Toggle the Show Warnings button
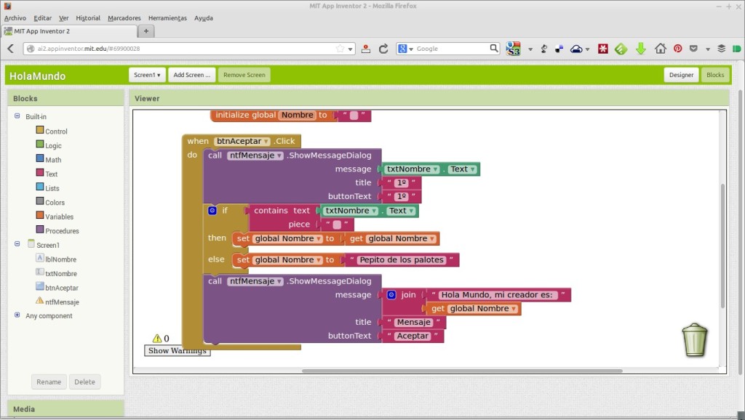The width and height of the screenshot is (745, 420). tap(178, 351)
